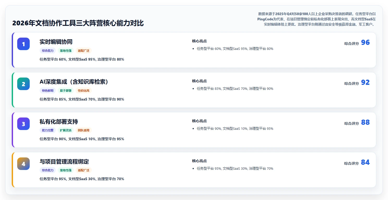Click 综合评分 label beside score 96
Viewport: 388px width, 200px height.
352,44
